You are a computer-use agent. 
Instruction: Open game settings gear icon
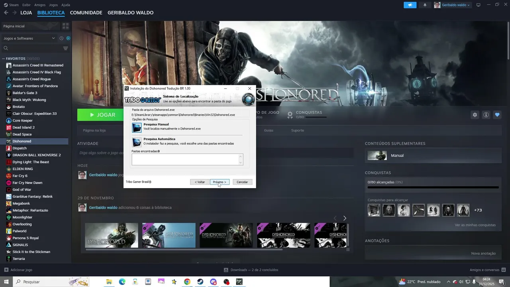pos(475,115)
